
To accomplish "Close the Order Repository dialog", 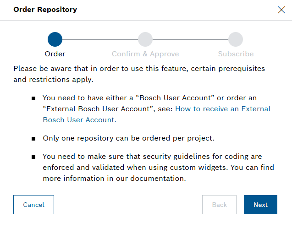I will 281,10.
